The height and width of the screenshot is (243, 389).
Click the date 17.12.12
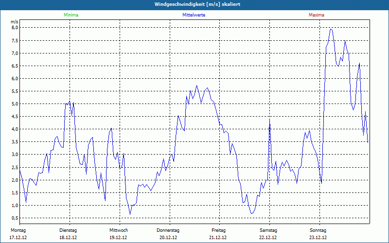pyautogui.click(x=18, y=238)
